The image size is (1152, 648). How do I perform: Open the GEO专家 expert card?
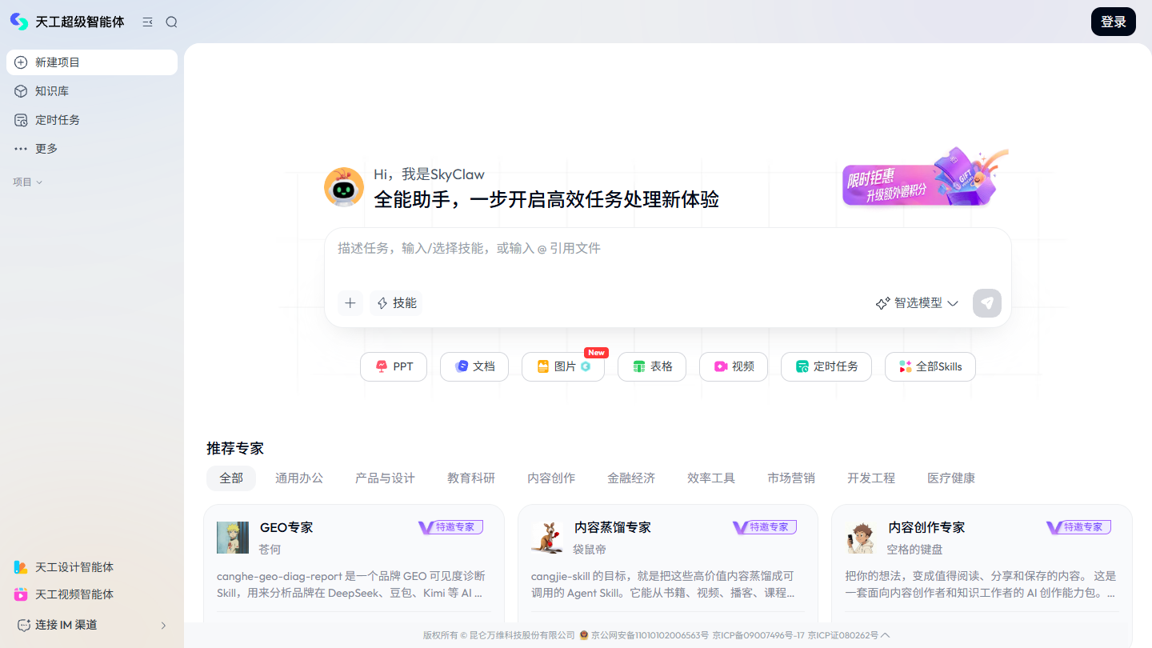[354, 563]
